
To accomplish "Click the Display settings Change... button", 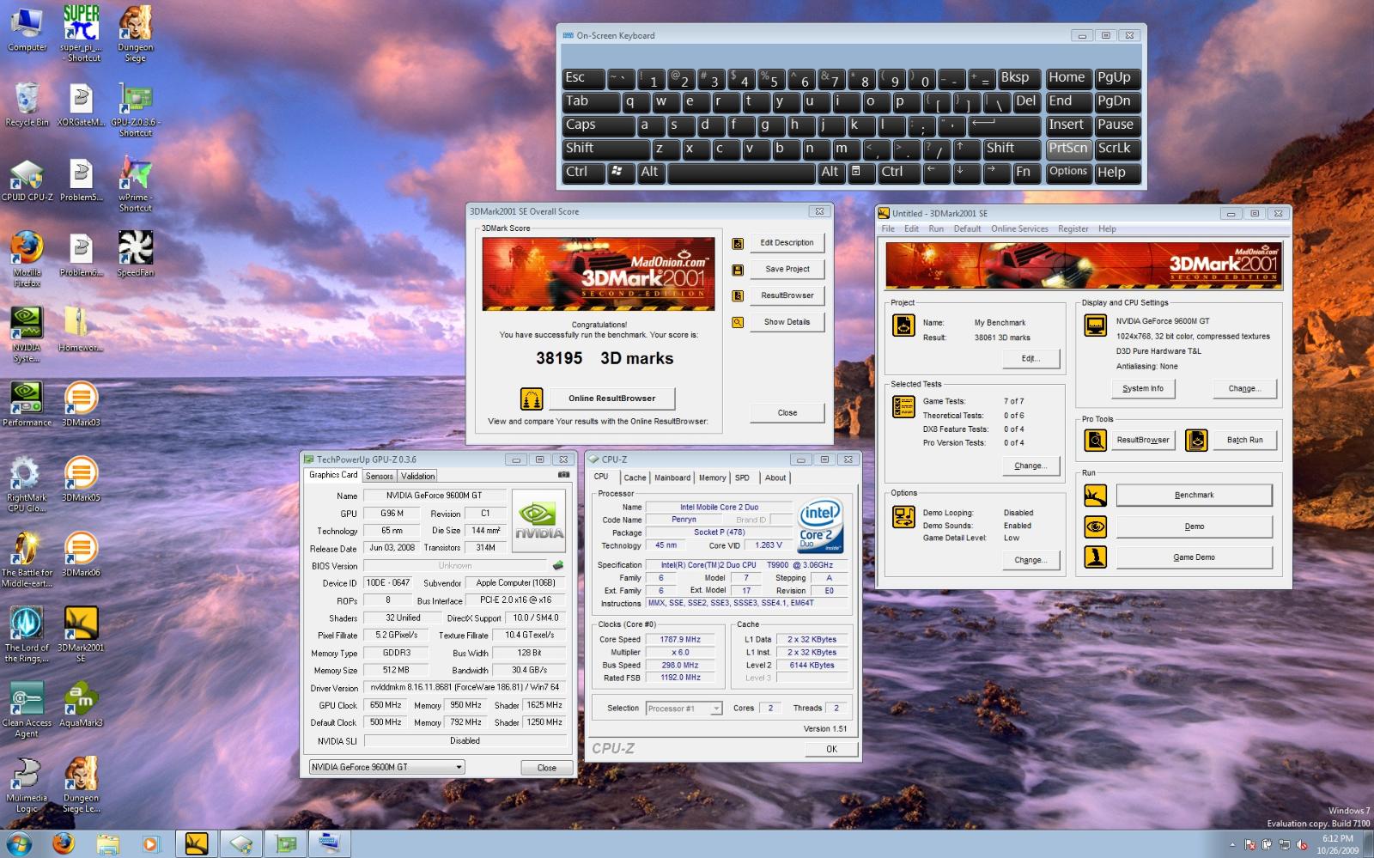I will point(1243,389).
